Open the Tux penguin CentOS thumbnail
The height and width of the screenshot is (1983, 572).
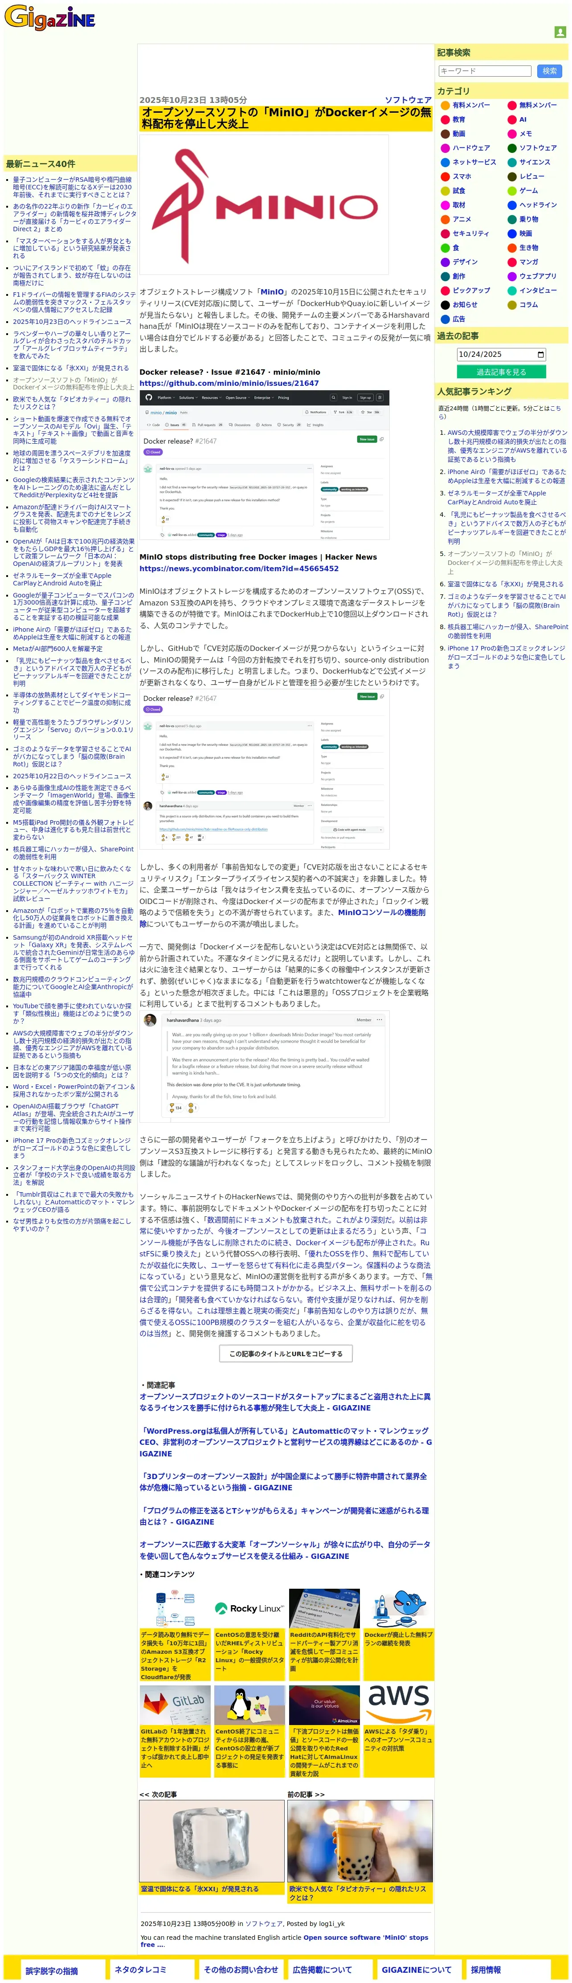click(249, 1706)
